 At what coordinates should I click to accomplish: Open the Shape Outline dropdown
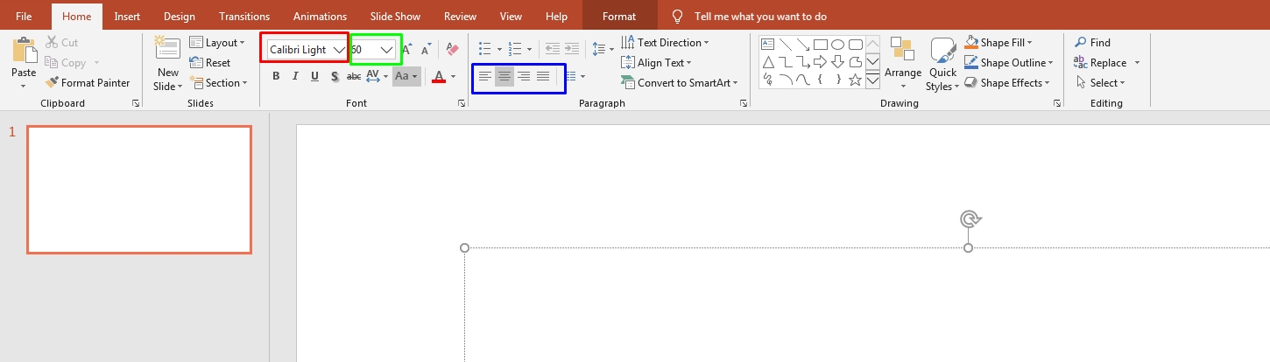[x=1008, y=63]
